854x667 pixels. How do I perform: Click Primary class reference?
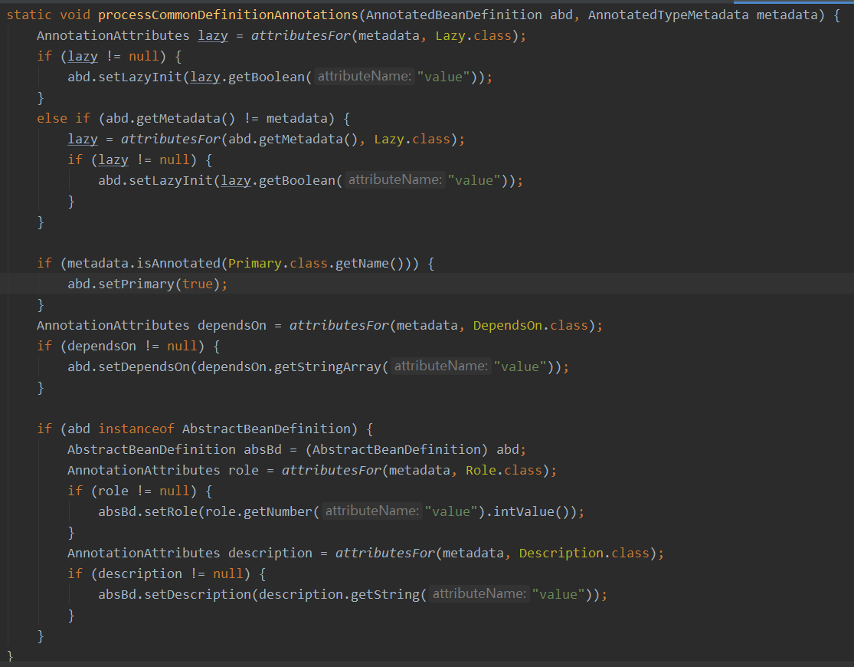[x=255, y=264]
